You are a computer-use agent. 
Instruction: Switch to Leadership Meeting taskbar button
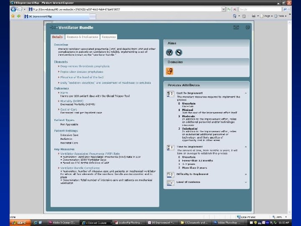tap(129, 223)
